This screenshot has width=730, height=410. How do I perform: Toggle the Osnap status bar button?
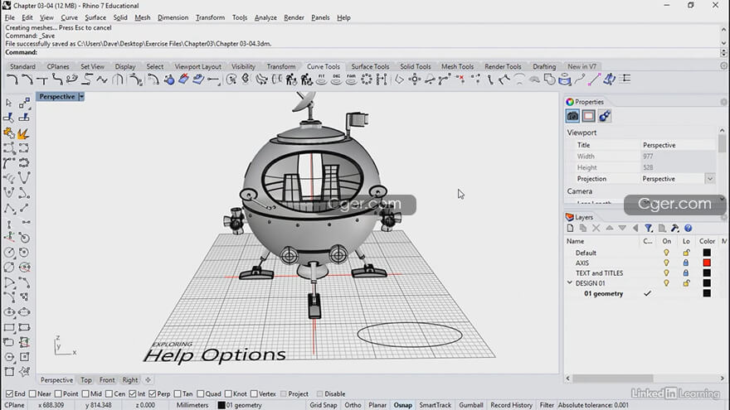[x=402, y=405]
